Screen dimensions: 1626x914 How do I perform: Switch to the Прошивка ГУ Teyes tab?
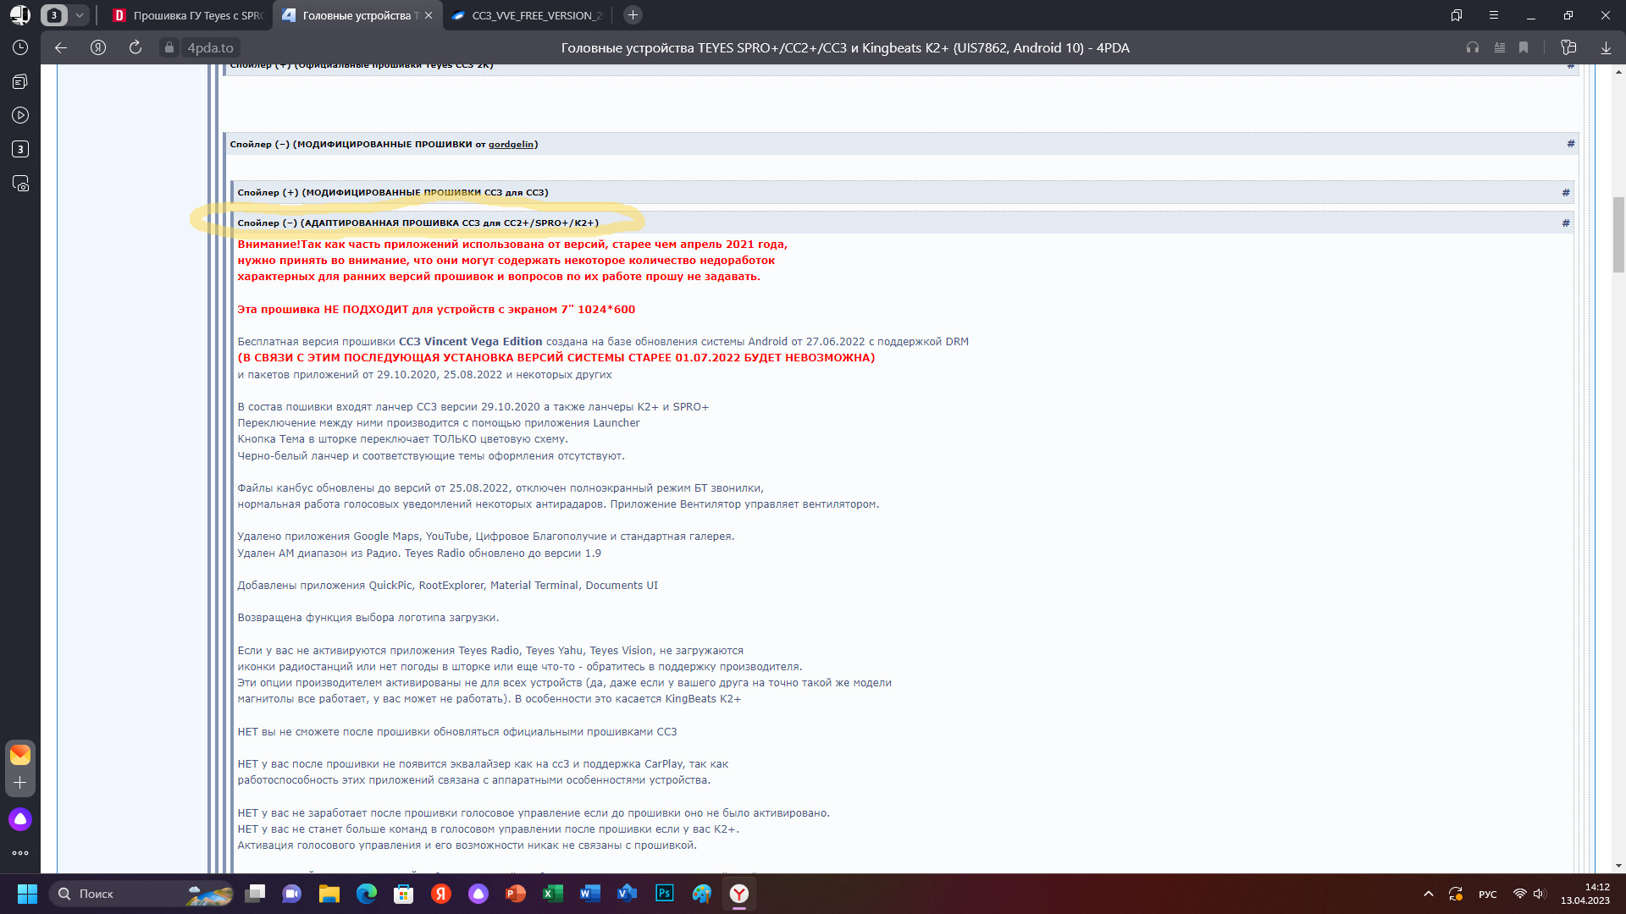point(189,15)
